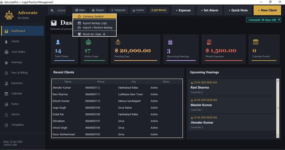The width and height of the screenshot is (285, 150).
Task: Click the Fees & Billing money bag icon
Action: 6,73
